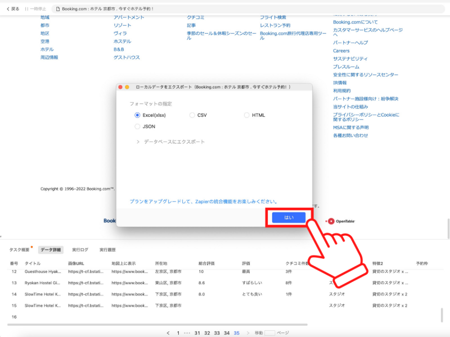
Task: Open the 利用規約 link
Action: [342, 91]
